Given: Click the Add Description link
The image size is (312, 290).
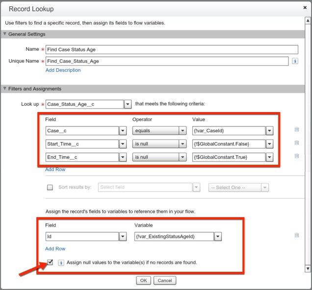Looking at the screenshot, I should tap(63, 70).
